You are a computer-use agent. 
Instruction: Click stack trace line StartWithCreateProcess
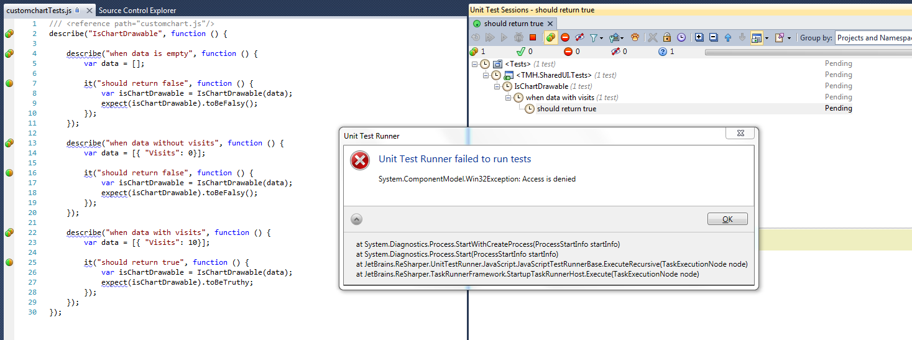[x=488, y=244]
